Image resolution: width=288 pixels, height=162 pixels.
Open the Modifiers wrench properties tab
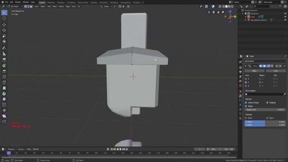pyautogui.click(x=240, y=96)
